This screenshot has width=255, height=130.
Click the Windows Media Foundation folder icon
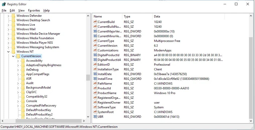coord(14,38)
